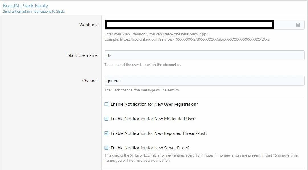Click the Channel field containing general
The image size is (308, 170).
[204, 81]
